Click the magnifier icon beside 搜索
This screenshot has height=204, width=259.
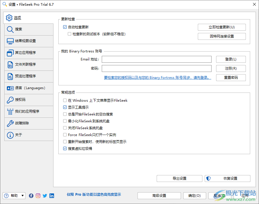click(10, 30)
